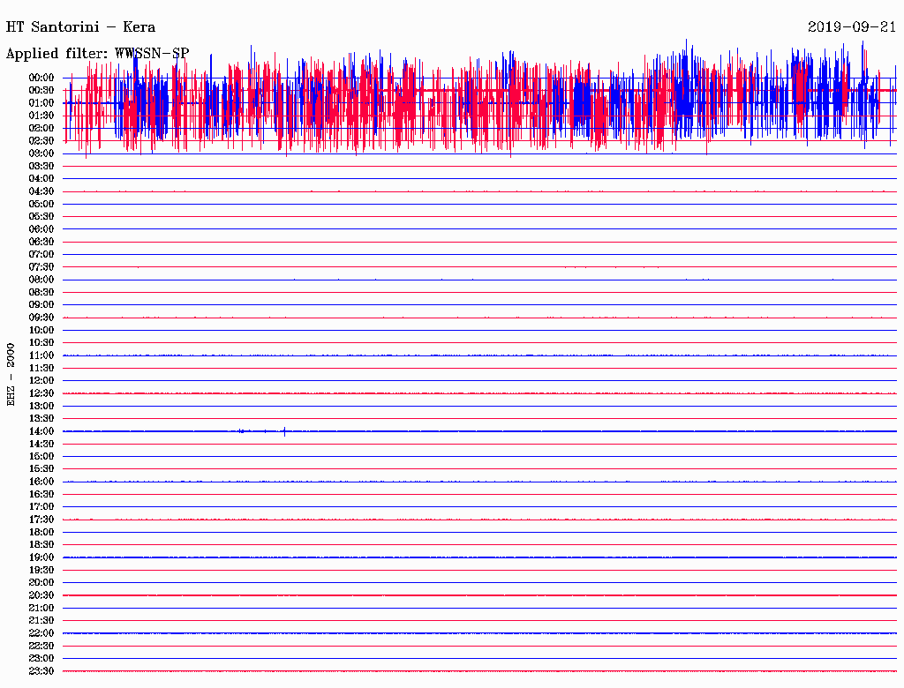Click the 14:00 time label
Image resolution: width=904 pixels, height=688 pixels.
point(42,431)
